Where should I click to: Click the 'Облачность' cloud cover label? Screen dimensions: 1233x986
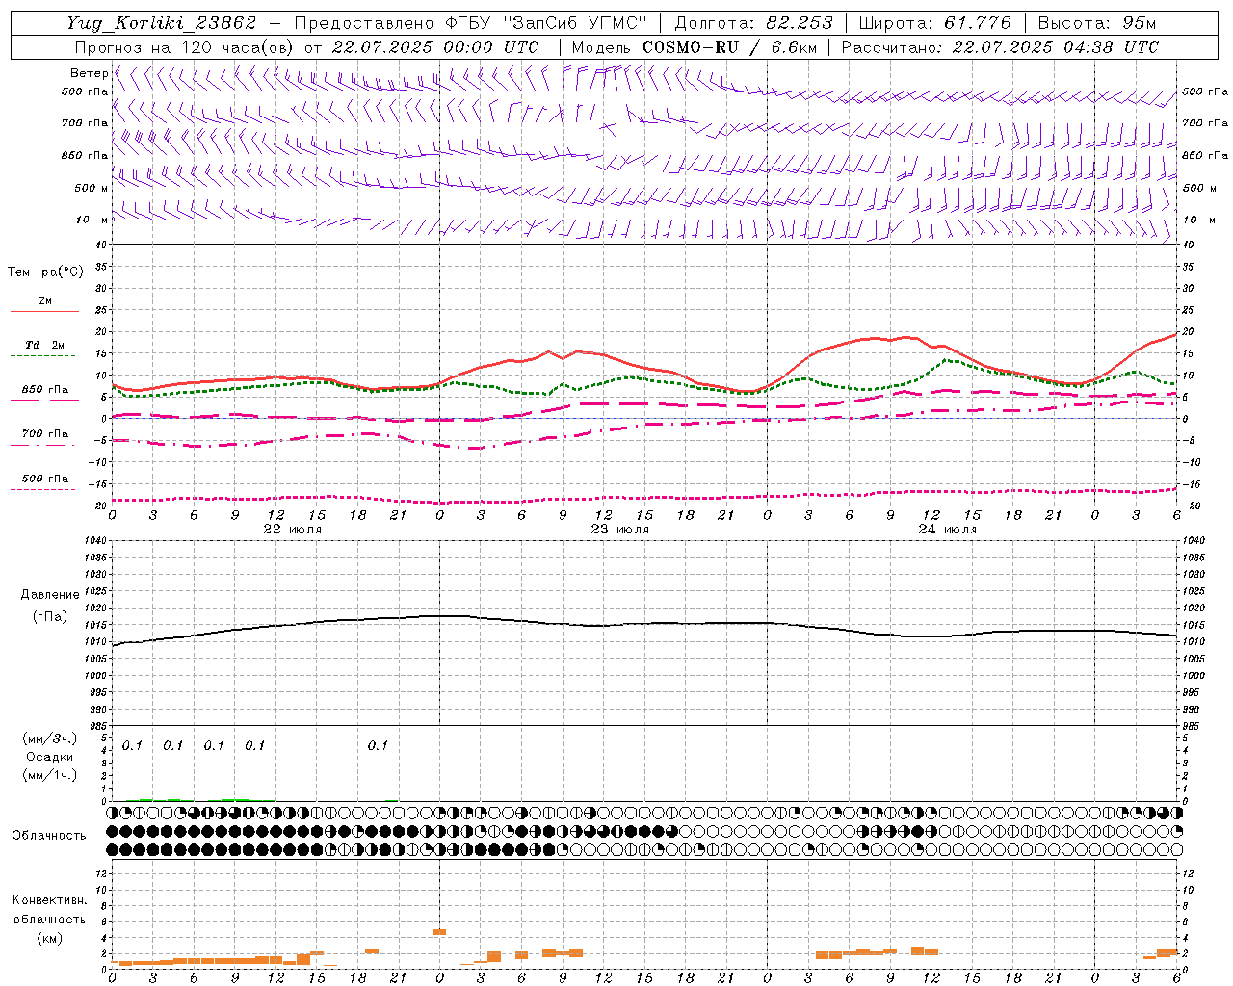pyautogui.click(x=49, y=836)
